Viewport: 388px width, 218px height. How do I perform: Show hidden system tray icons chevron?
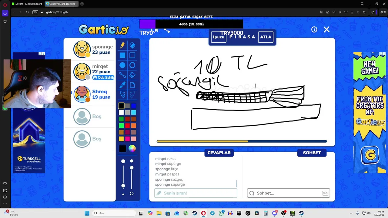point(351,213)
